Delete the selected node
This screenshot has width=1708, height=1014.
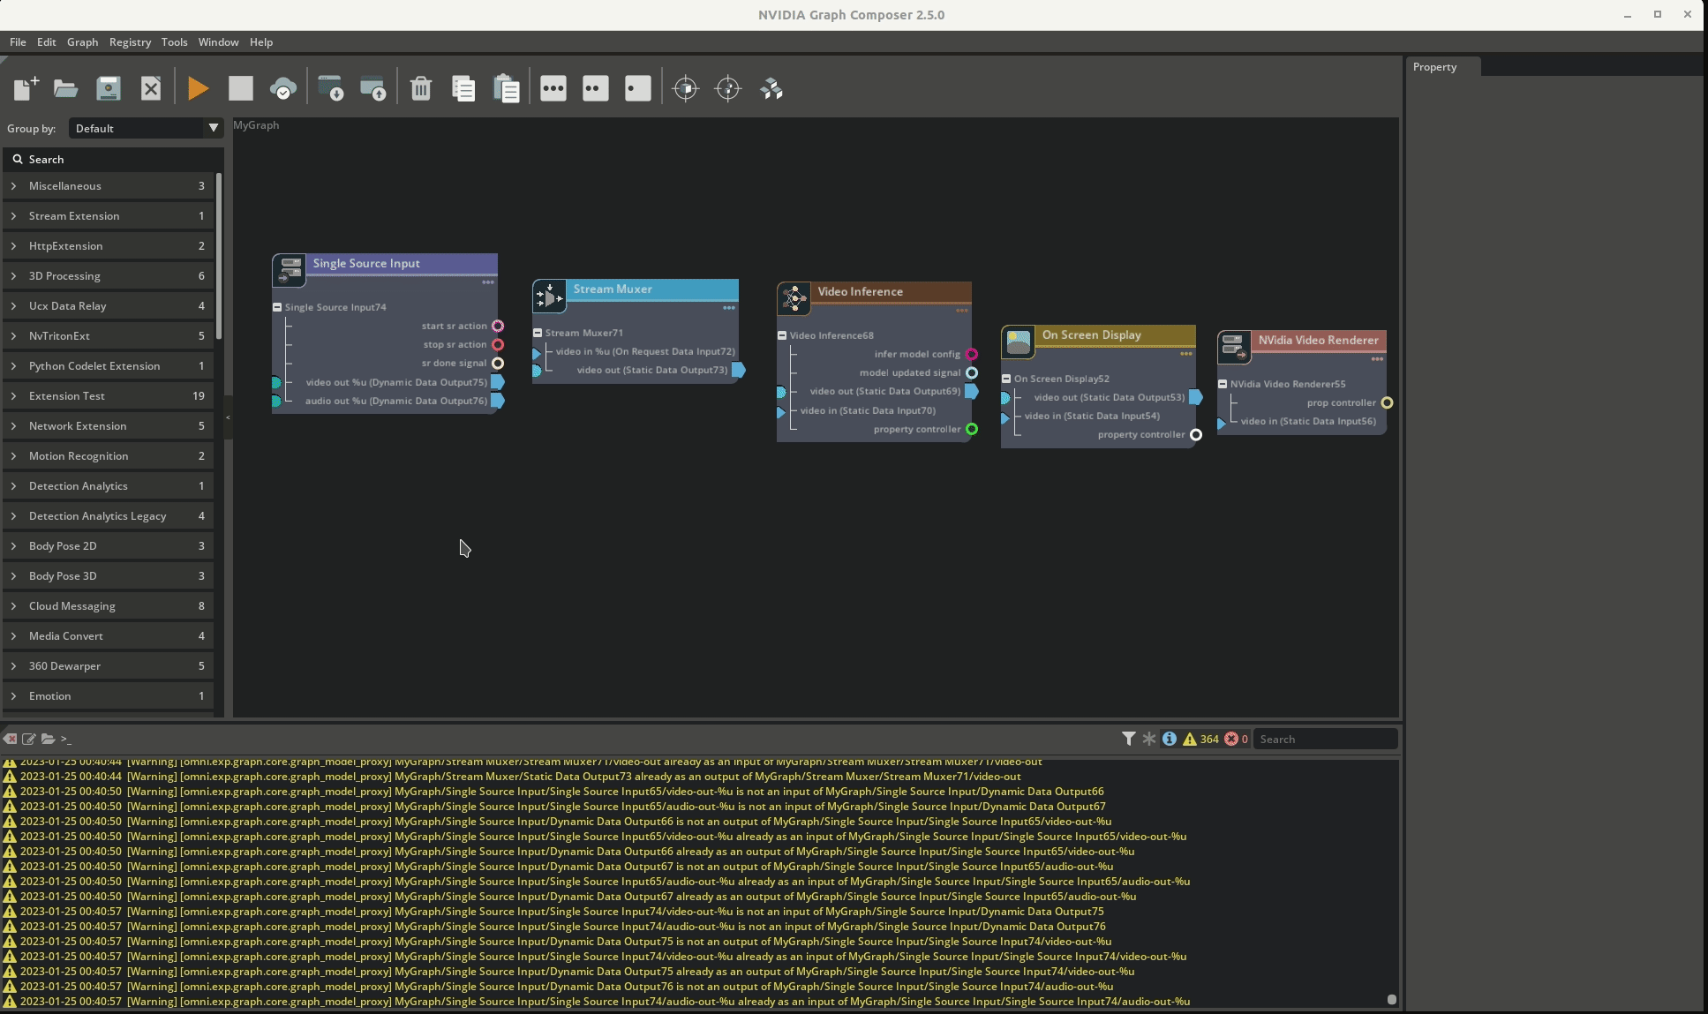pyautogui.click(x=422, y=88)
